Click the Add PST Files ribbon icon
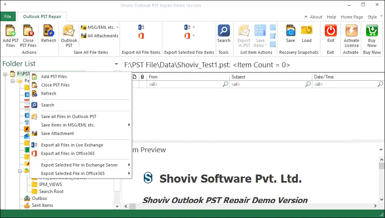385x218 pixels. [x=10, y=31]
